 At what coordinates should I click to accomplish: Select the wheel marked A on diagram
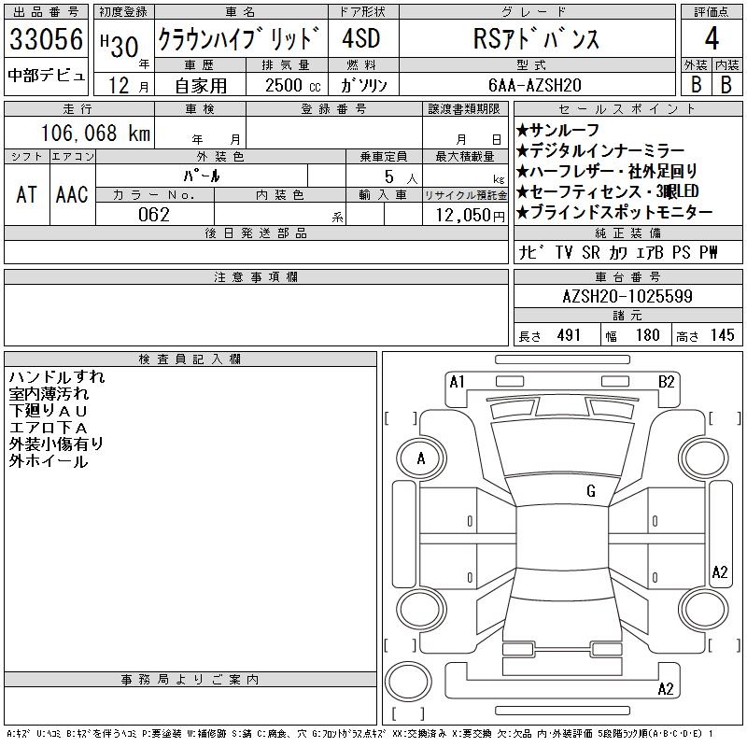pos(421,458)
